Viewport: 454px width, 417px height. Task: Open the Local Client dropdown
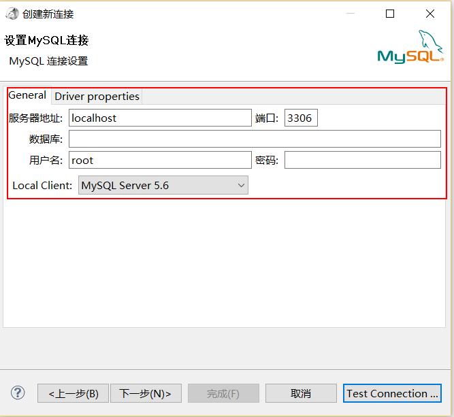163,185
